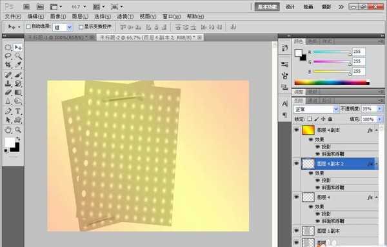The height and width of the screenshot is (247, 387).
Task: Hide the 图层 1 副本 layer
Action: tap(297, 231)
